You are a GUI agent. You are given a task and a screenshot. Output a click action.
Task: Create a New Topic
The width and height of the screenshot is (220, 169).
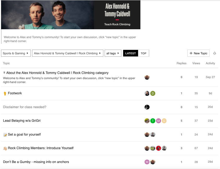click(x=198, y=53)
